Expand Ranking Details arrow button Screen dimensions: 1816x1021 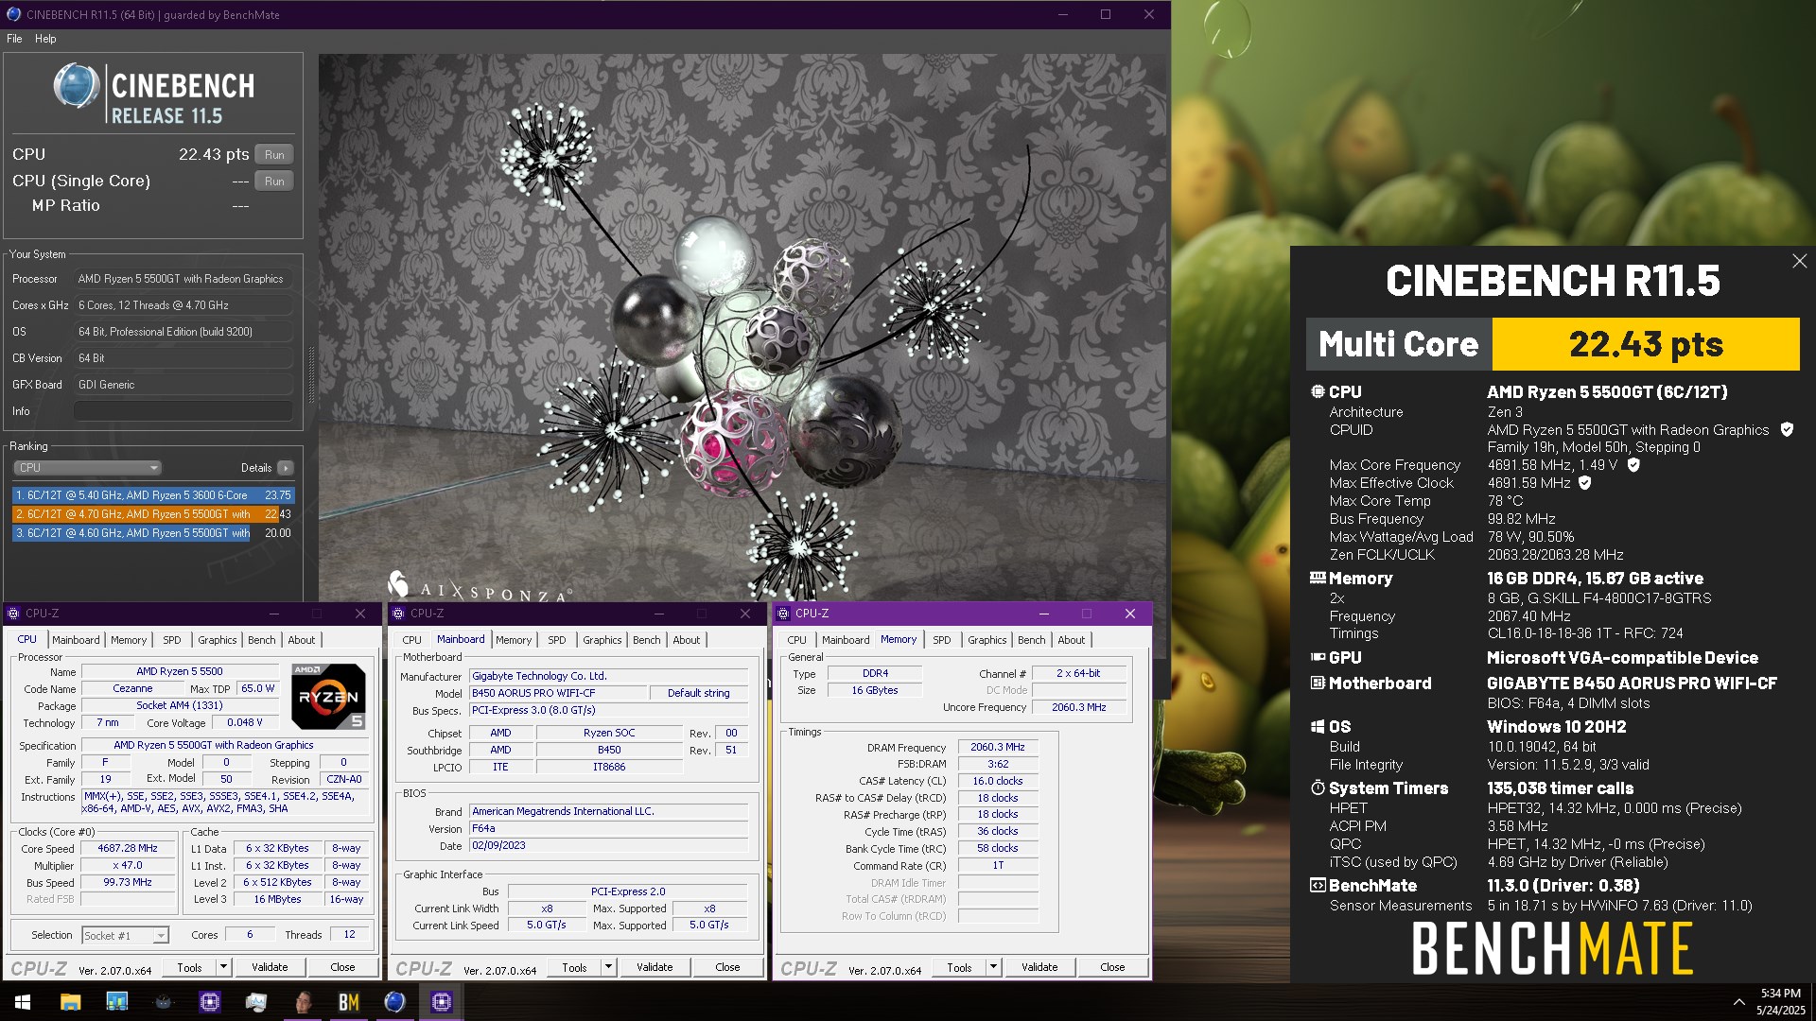tap(286, 468)
